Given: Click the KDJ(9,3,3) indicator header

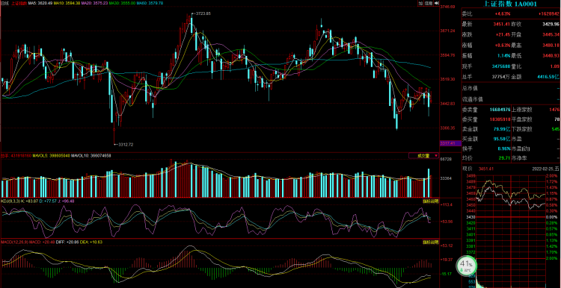Looking at the screenshot, I should coord(10,201).
